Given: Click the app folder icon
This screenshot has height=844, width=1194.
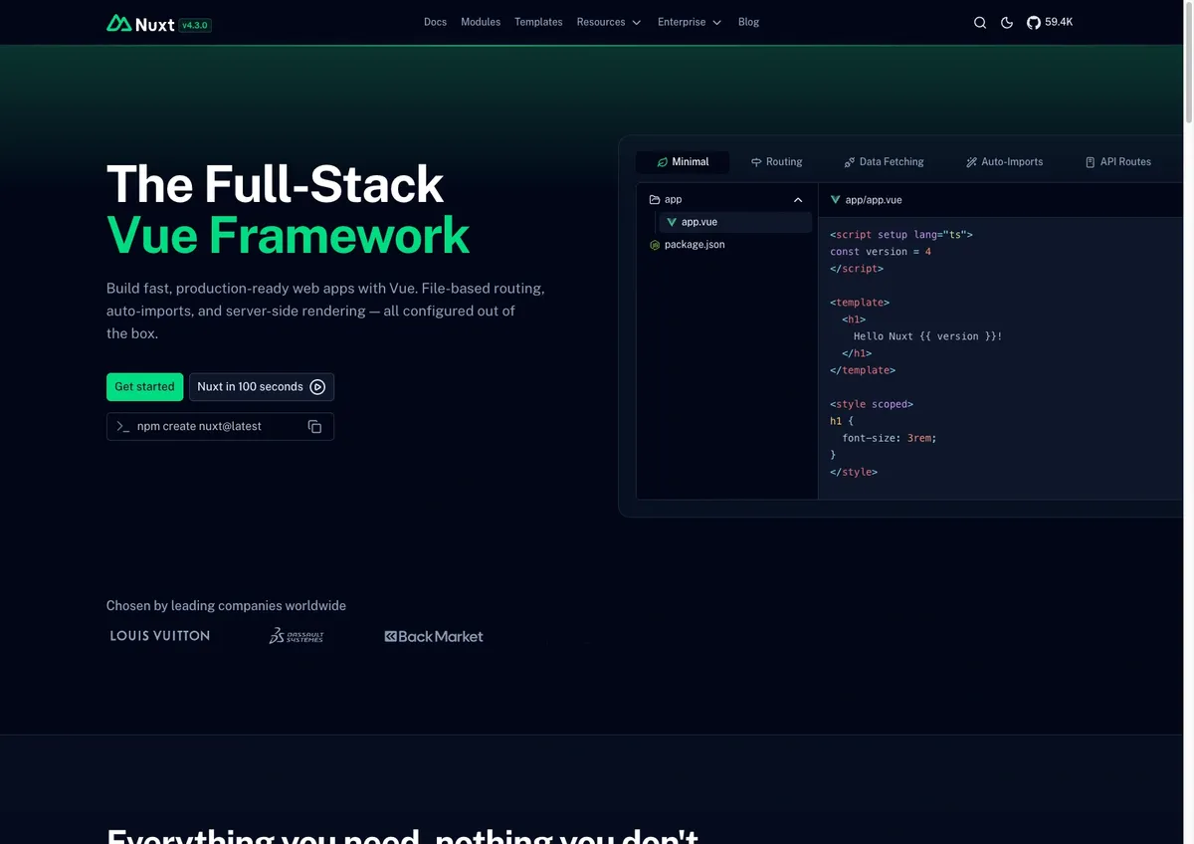Looking at the screenshot, I should (655, 200).
